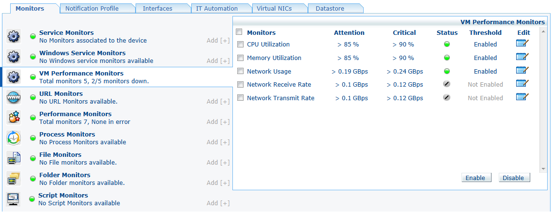Click the scrollbar down arrow in monitors list

(544, 168)
